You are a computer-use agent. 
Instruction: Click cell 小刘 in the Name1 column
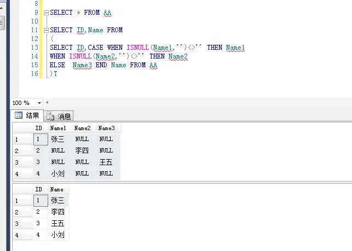[60, 173]
